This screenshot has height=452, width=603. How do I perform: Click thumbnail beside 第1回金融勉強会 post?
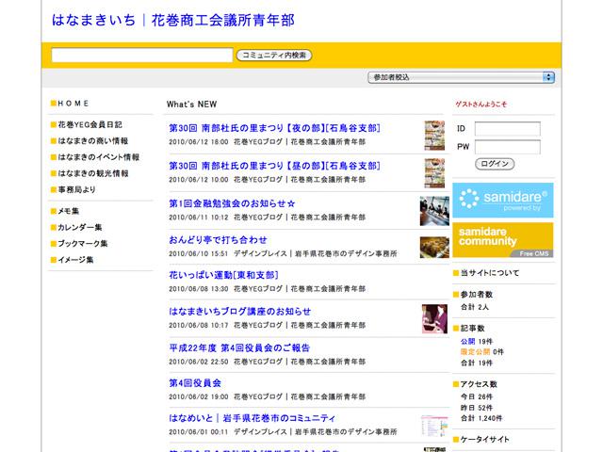(x=434, y=209)
